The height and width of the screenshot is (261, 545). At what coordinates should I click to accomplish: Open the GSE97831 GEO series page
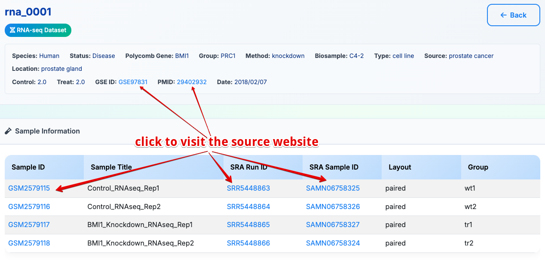tap(132, 82)
